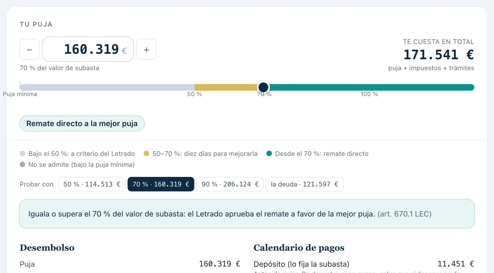Try bidding la deuda · 121.597 €
Viewport: 494px width, 273px height.
pyautogui.click(x=304, y=184)
